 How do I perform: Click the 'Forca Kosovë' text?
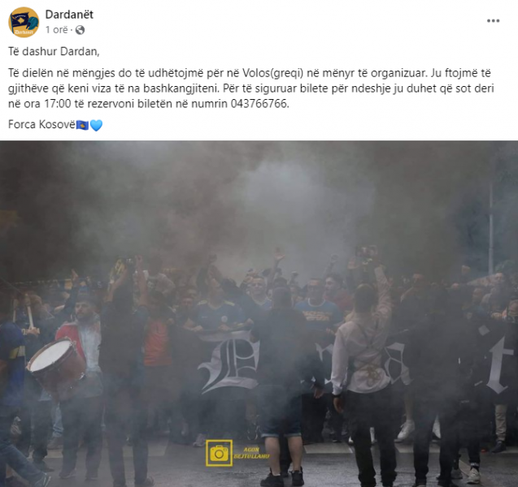click(41, 125)
